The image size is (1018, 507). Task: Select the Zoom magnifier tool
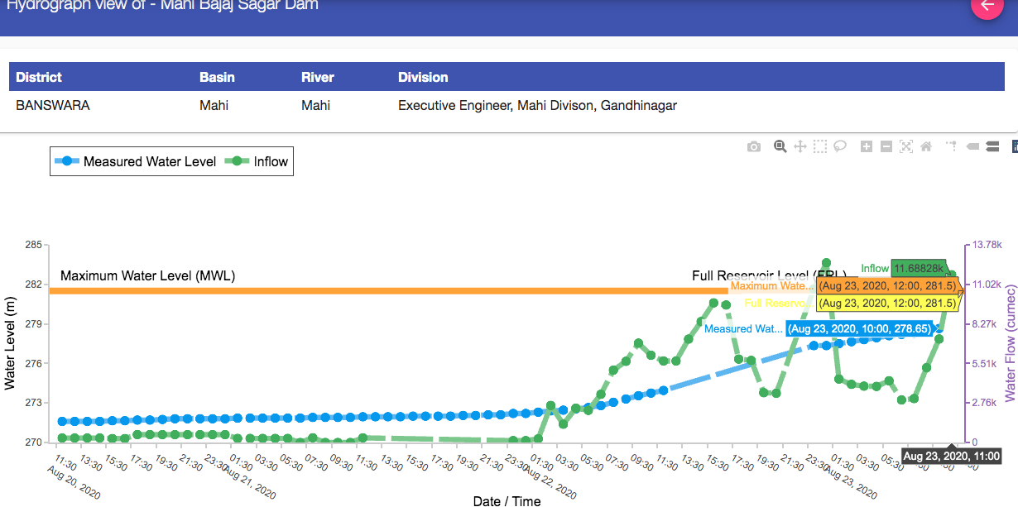click(x=780, y=146)
